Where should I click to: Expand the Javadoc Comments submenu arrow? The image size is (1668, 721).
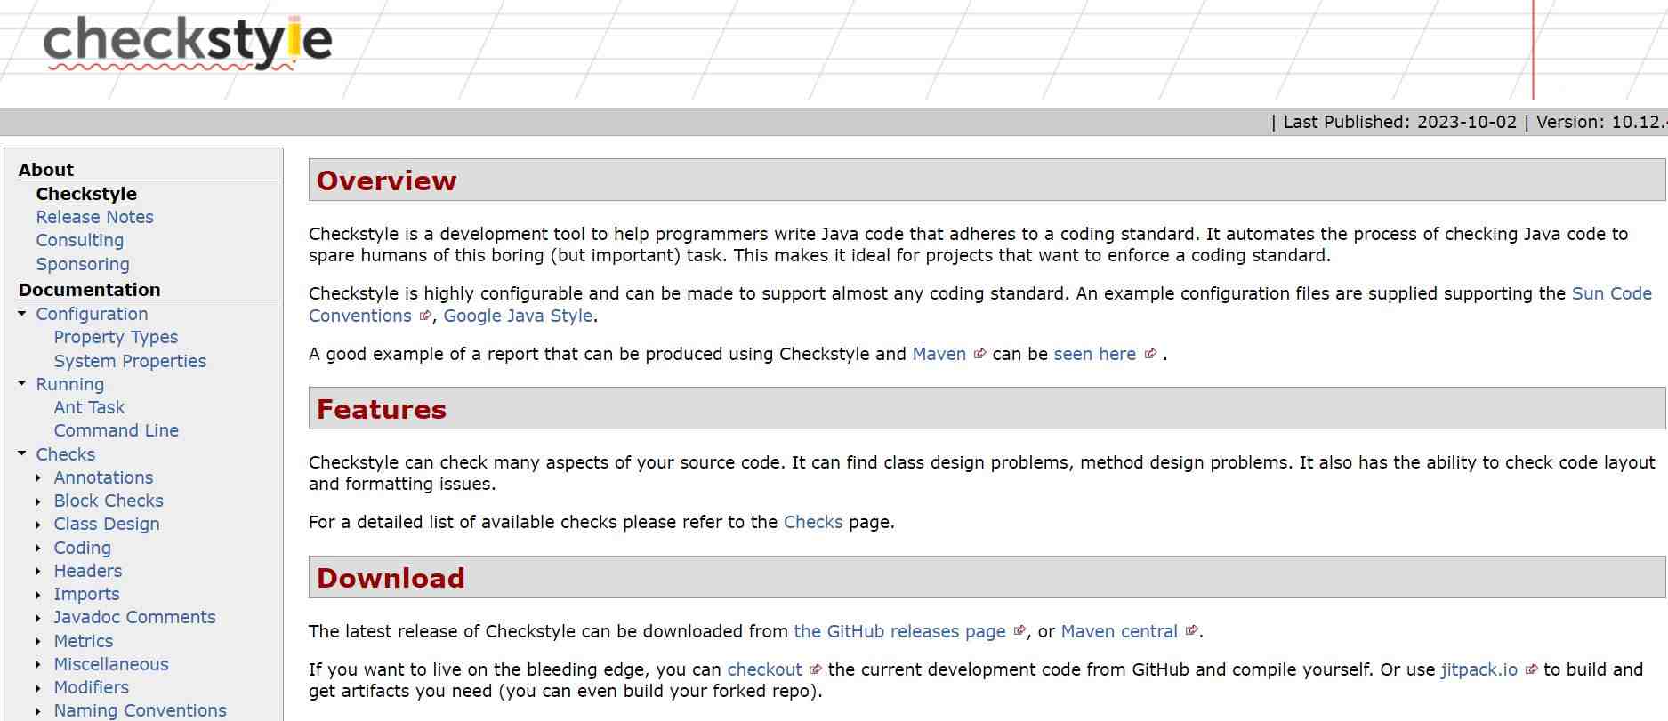click(38, 618)
